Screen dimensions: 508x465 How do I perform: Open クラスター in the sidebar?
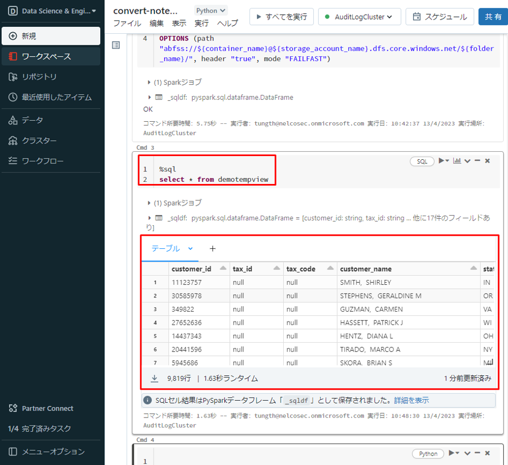point(39,141)
